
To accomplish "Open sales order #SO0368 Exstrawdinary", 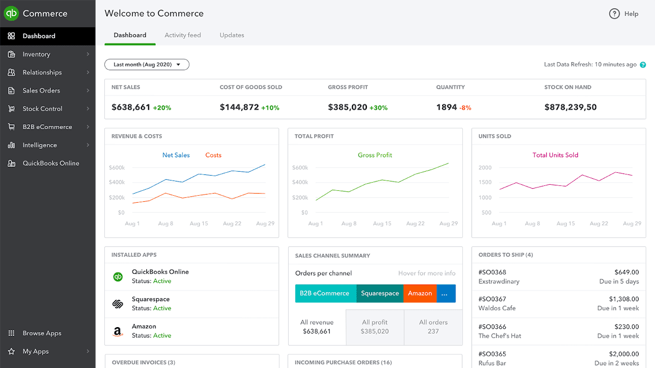I will point(558,276).
